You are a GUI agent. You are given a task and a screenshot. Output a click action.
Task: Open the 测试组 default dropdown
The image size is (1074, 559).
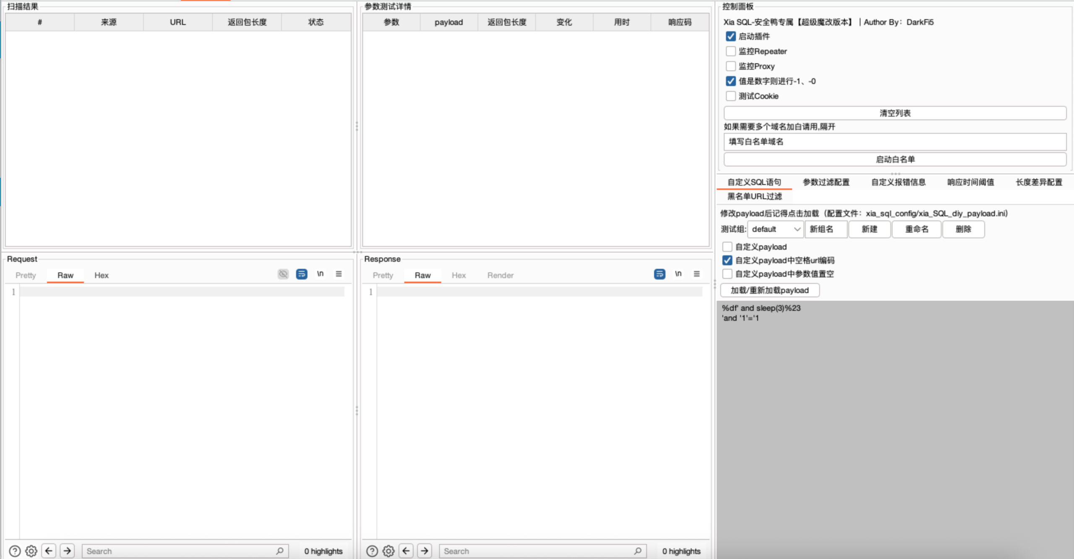[x=775, y=229]
